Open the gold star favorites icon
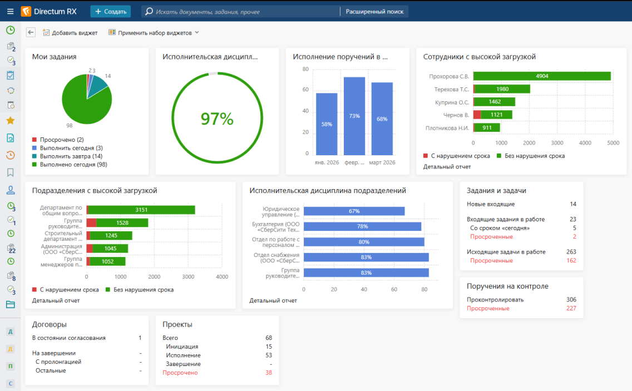 click(10, 120)
